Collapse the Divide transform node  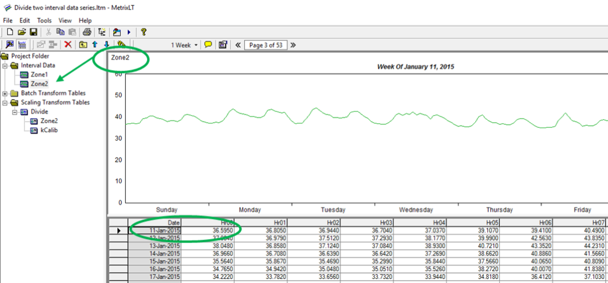point(14,112)
